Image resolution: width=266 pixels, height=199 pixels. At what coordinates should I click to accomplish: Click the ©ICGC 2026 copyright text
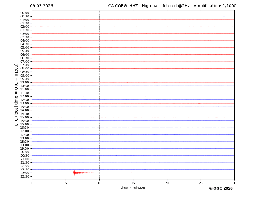pyautogui.click(x=221, y=188)
